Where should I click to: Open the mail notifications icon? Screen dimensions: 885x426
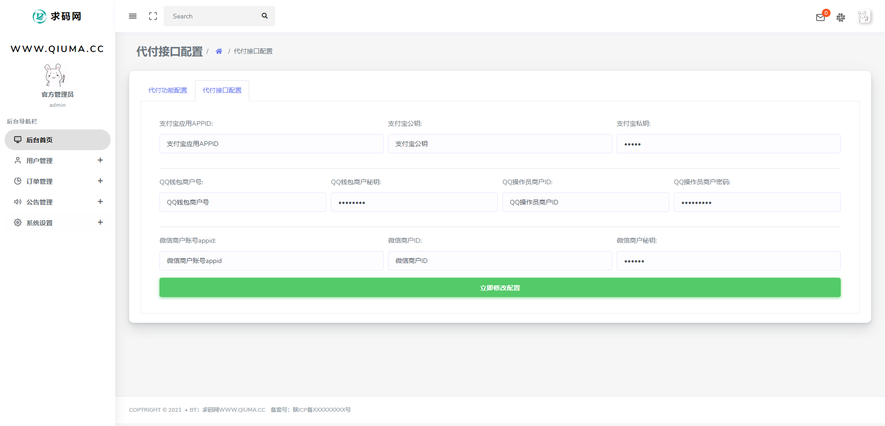pyautogui.click(x=820, y=18)
